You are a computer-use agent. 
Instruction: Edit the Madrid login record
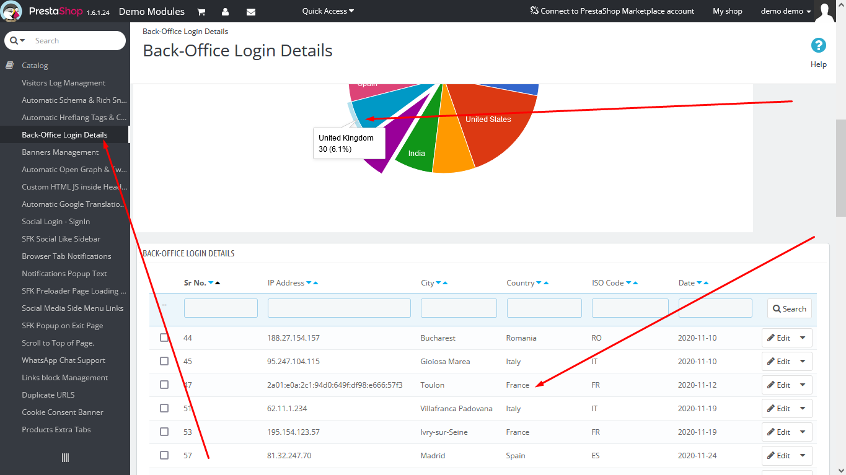pyautogui.click(x=779, y=456)
